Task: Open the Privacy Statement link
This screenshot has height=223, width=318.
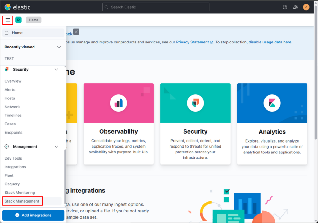Action: click(194, 42)
